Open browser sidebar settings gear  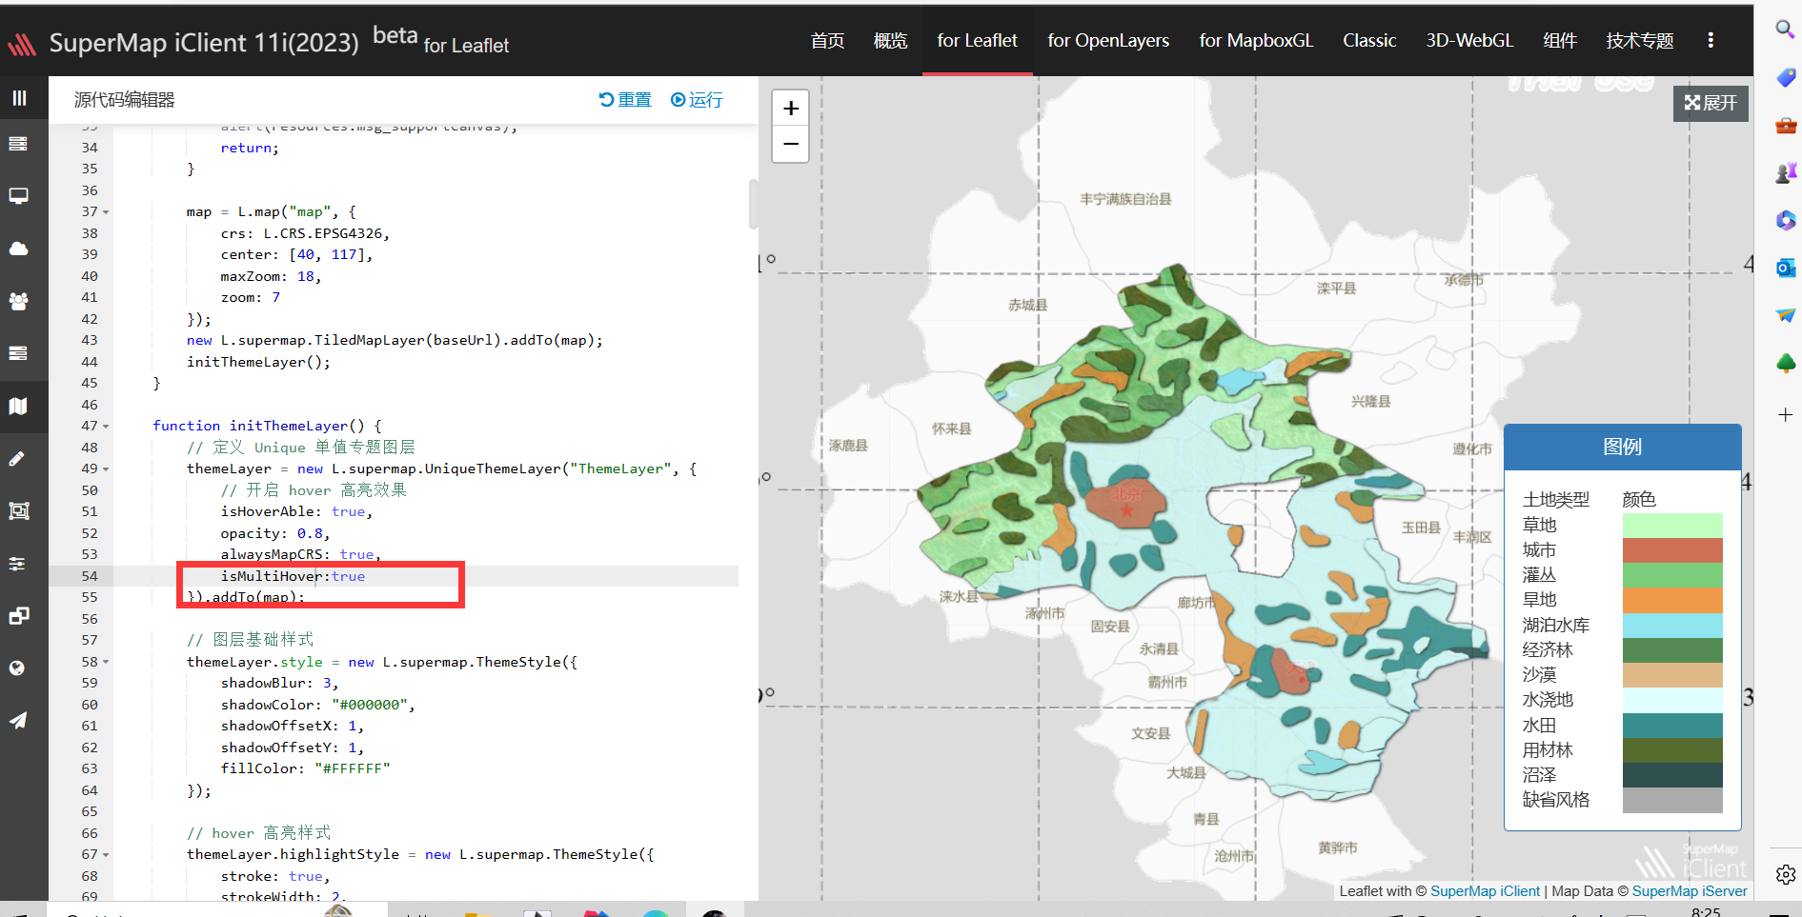(x=1786, y=874)
